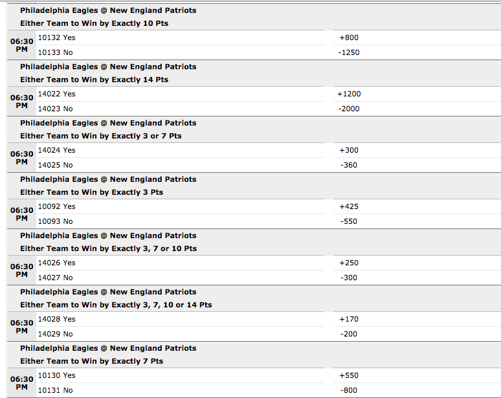
Task: Select +800 odds for 10132 Yes
Action: point(349,38)
